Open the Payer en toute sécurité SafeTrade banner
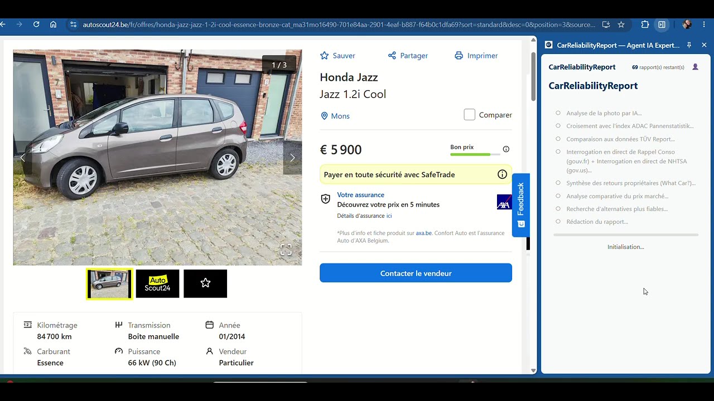 pyautogui.click(x=416, y=174)
